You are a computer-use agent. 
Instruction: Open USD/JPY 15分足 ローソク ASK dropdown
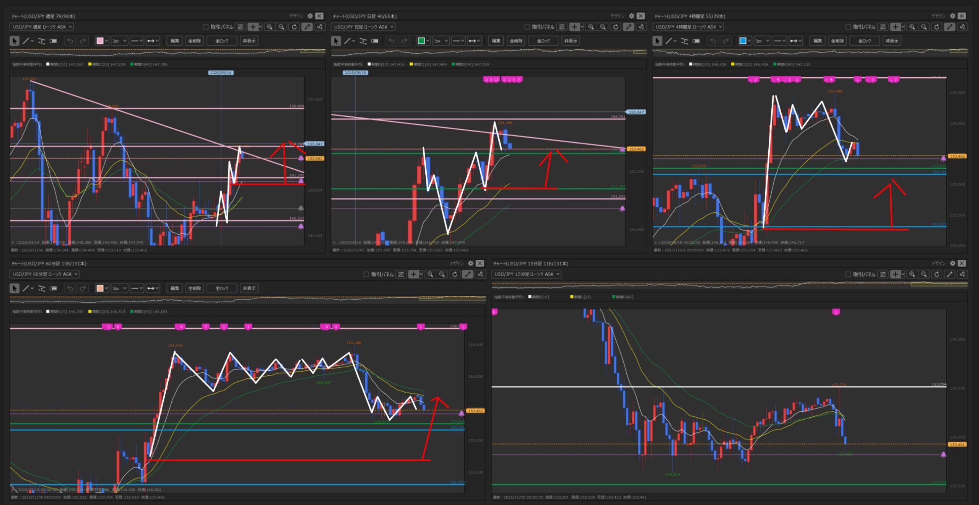click(526, 274)
